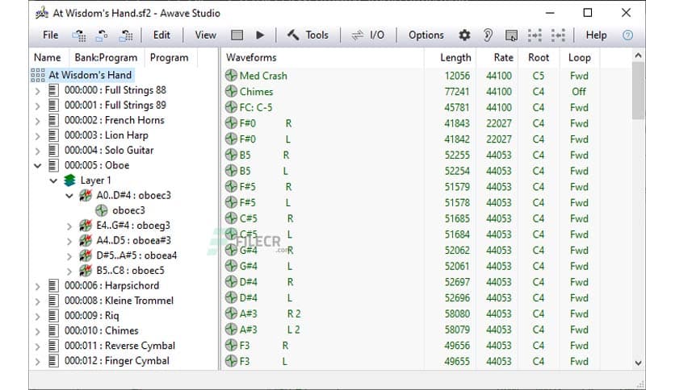Open the File menu
The width and height of the screenshot is (675, 390).
click(x=50, y=35)
